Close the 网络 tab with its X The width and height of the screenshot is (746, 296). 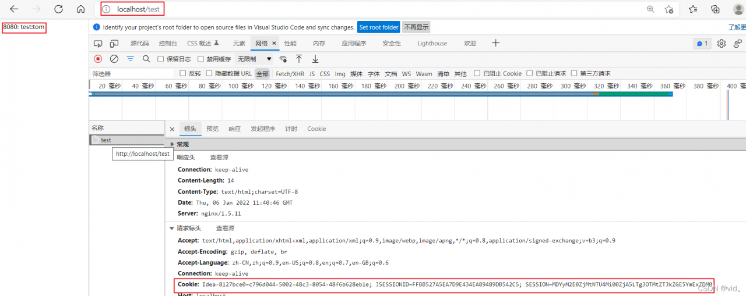click(274, 44)
